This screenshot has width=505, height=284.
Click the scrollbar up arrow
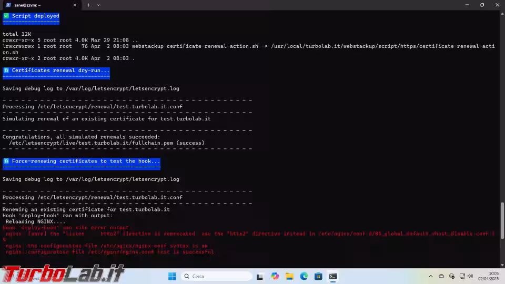pyautogui.click(x=502, y=13)
